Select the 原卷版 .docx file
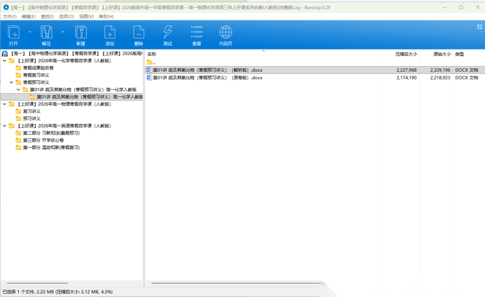This screenshot has width=485, height=297. click(x=207, y=78)
